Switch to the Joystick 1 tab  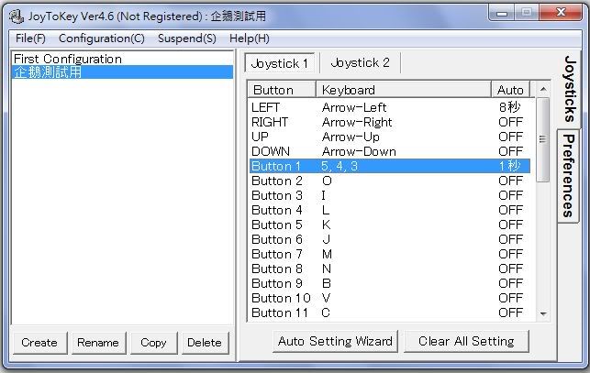[280, 63]
